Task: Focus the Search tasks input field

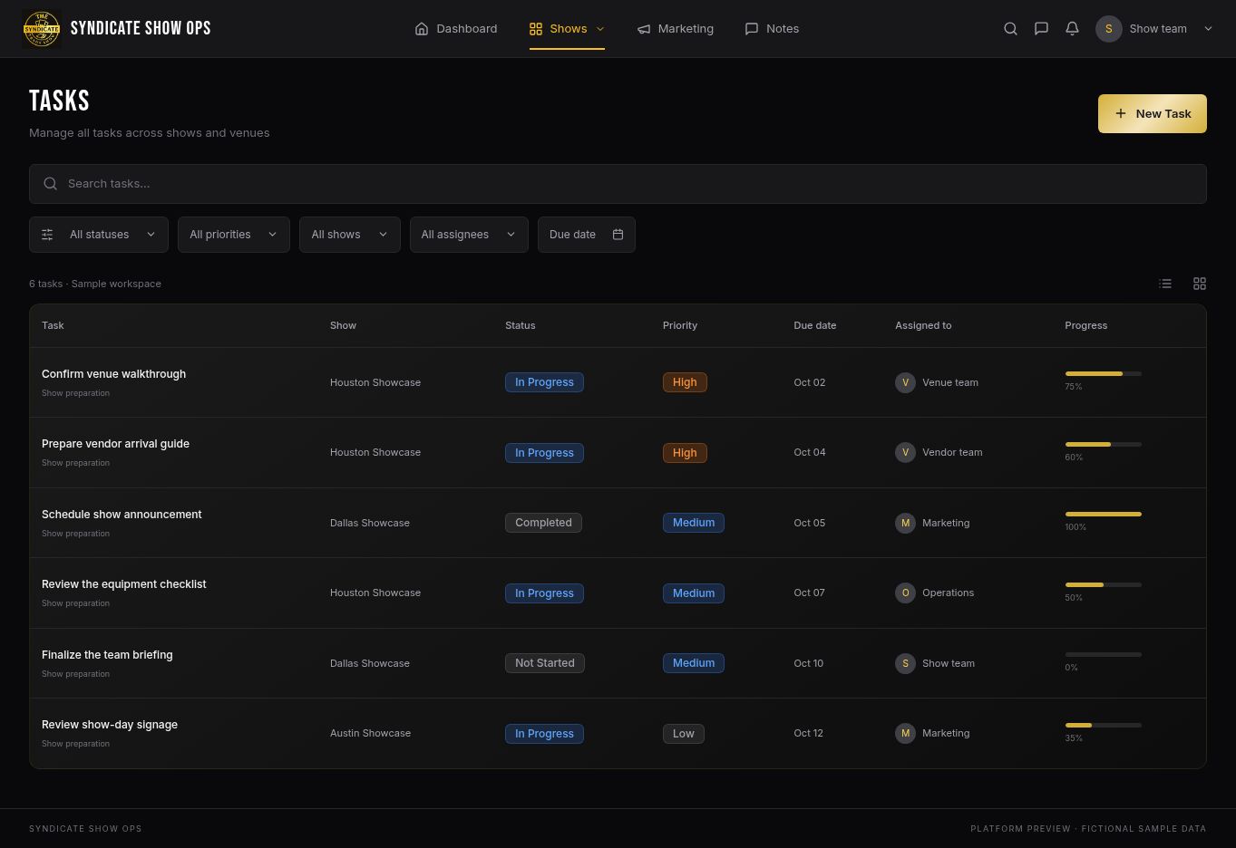Action: [x=618, y=184]
